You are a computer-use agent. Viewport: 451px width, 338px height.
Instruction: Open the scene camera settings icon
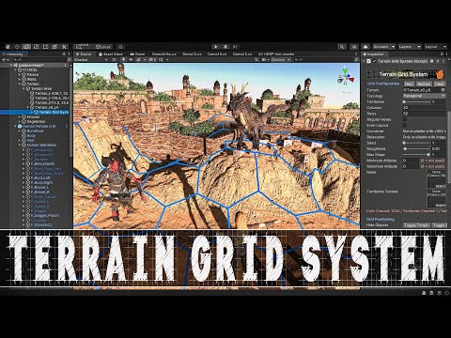point(265,59)
